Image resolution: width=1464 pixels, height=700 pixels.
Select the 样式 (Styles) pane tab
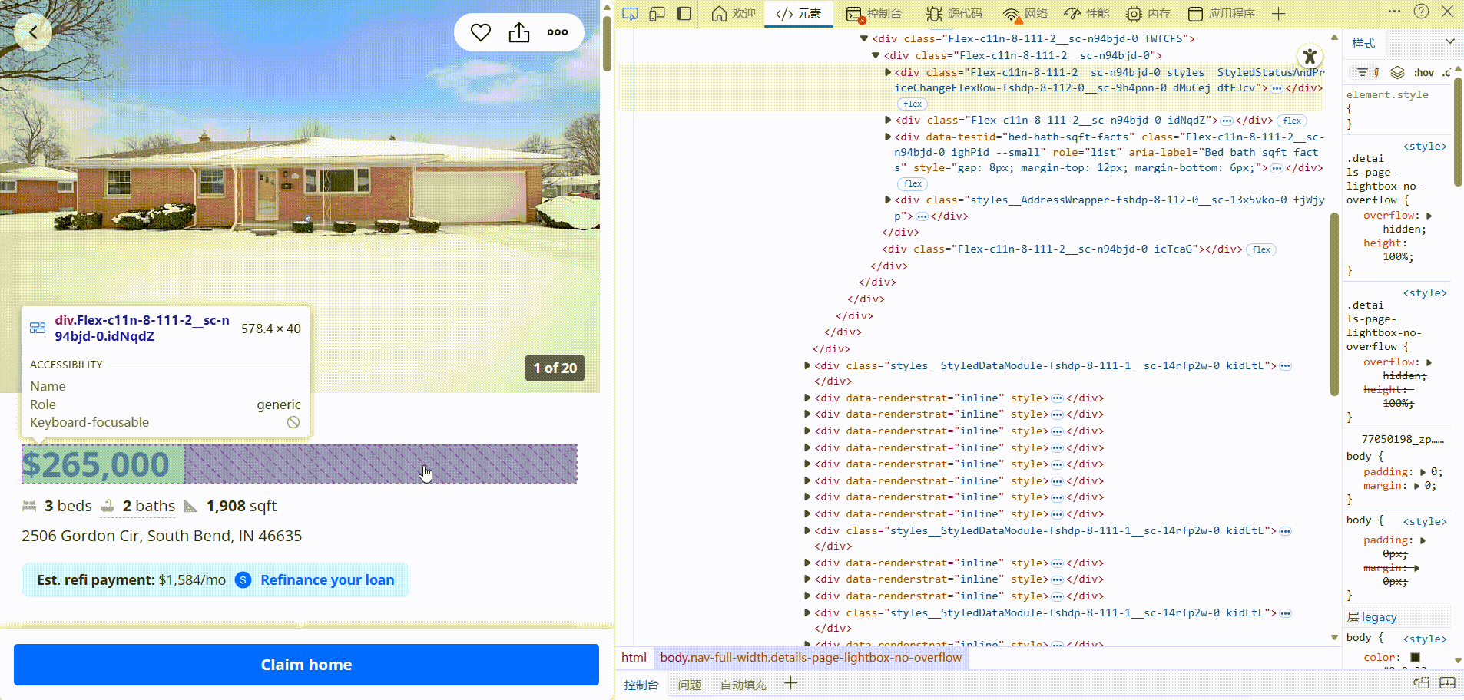pyautogui.click(x=1363, y=44)
